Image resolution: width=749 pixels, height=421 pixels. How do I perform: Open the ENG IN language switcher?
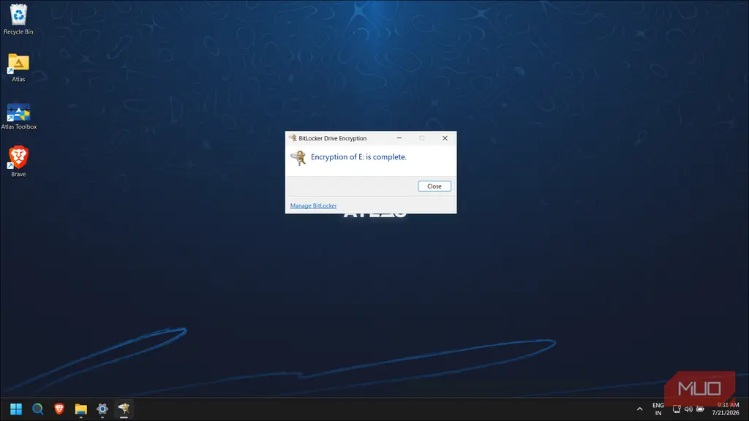(x=658, y=409)
